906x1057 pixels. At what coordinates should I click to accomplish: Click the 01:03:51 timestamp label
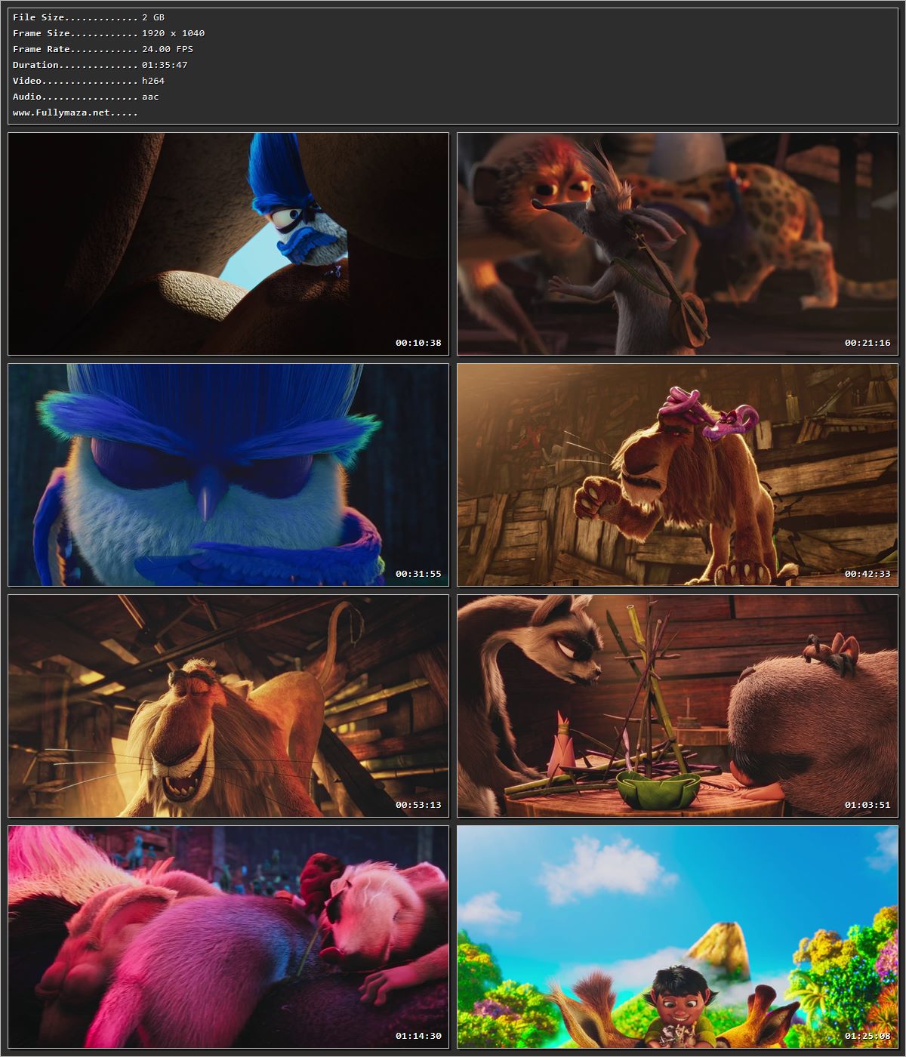click(x=867, y=805)
